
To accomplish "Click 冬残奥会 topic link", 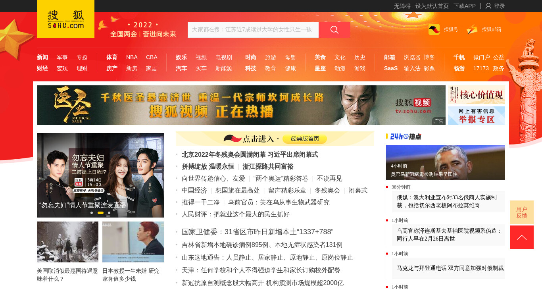I will click(x=327, y=190).
